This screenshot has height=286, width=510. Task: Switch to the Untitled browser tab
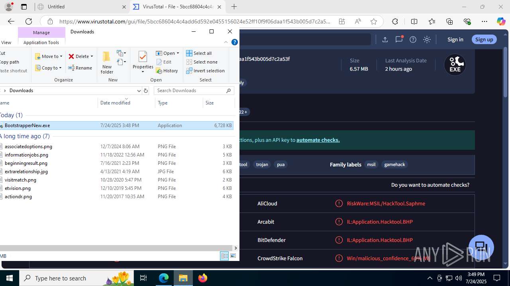point(81,7)
